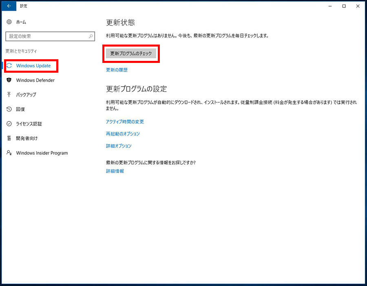
Task: Open Windows Insider Program section
Action: point(42,153)
